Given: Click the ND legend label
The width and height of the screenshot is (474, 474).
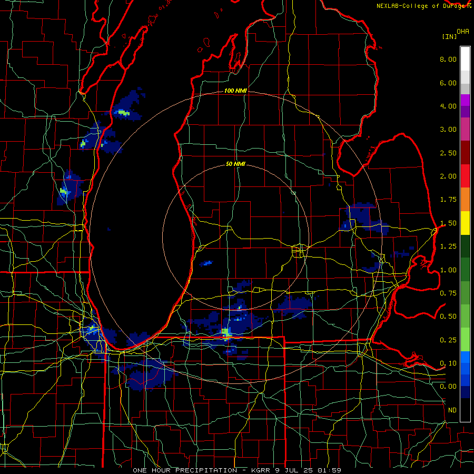Looking at the screenshot, I should click(452, 410).
